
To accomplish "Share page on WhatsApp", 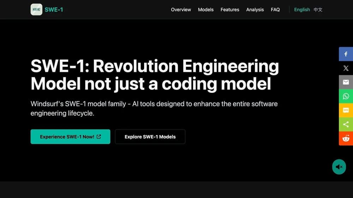I will tap(346, 96).
